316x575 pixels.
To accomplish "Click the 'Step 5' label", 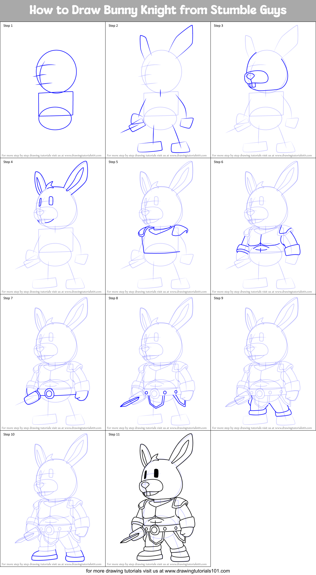I will [113, 162].
